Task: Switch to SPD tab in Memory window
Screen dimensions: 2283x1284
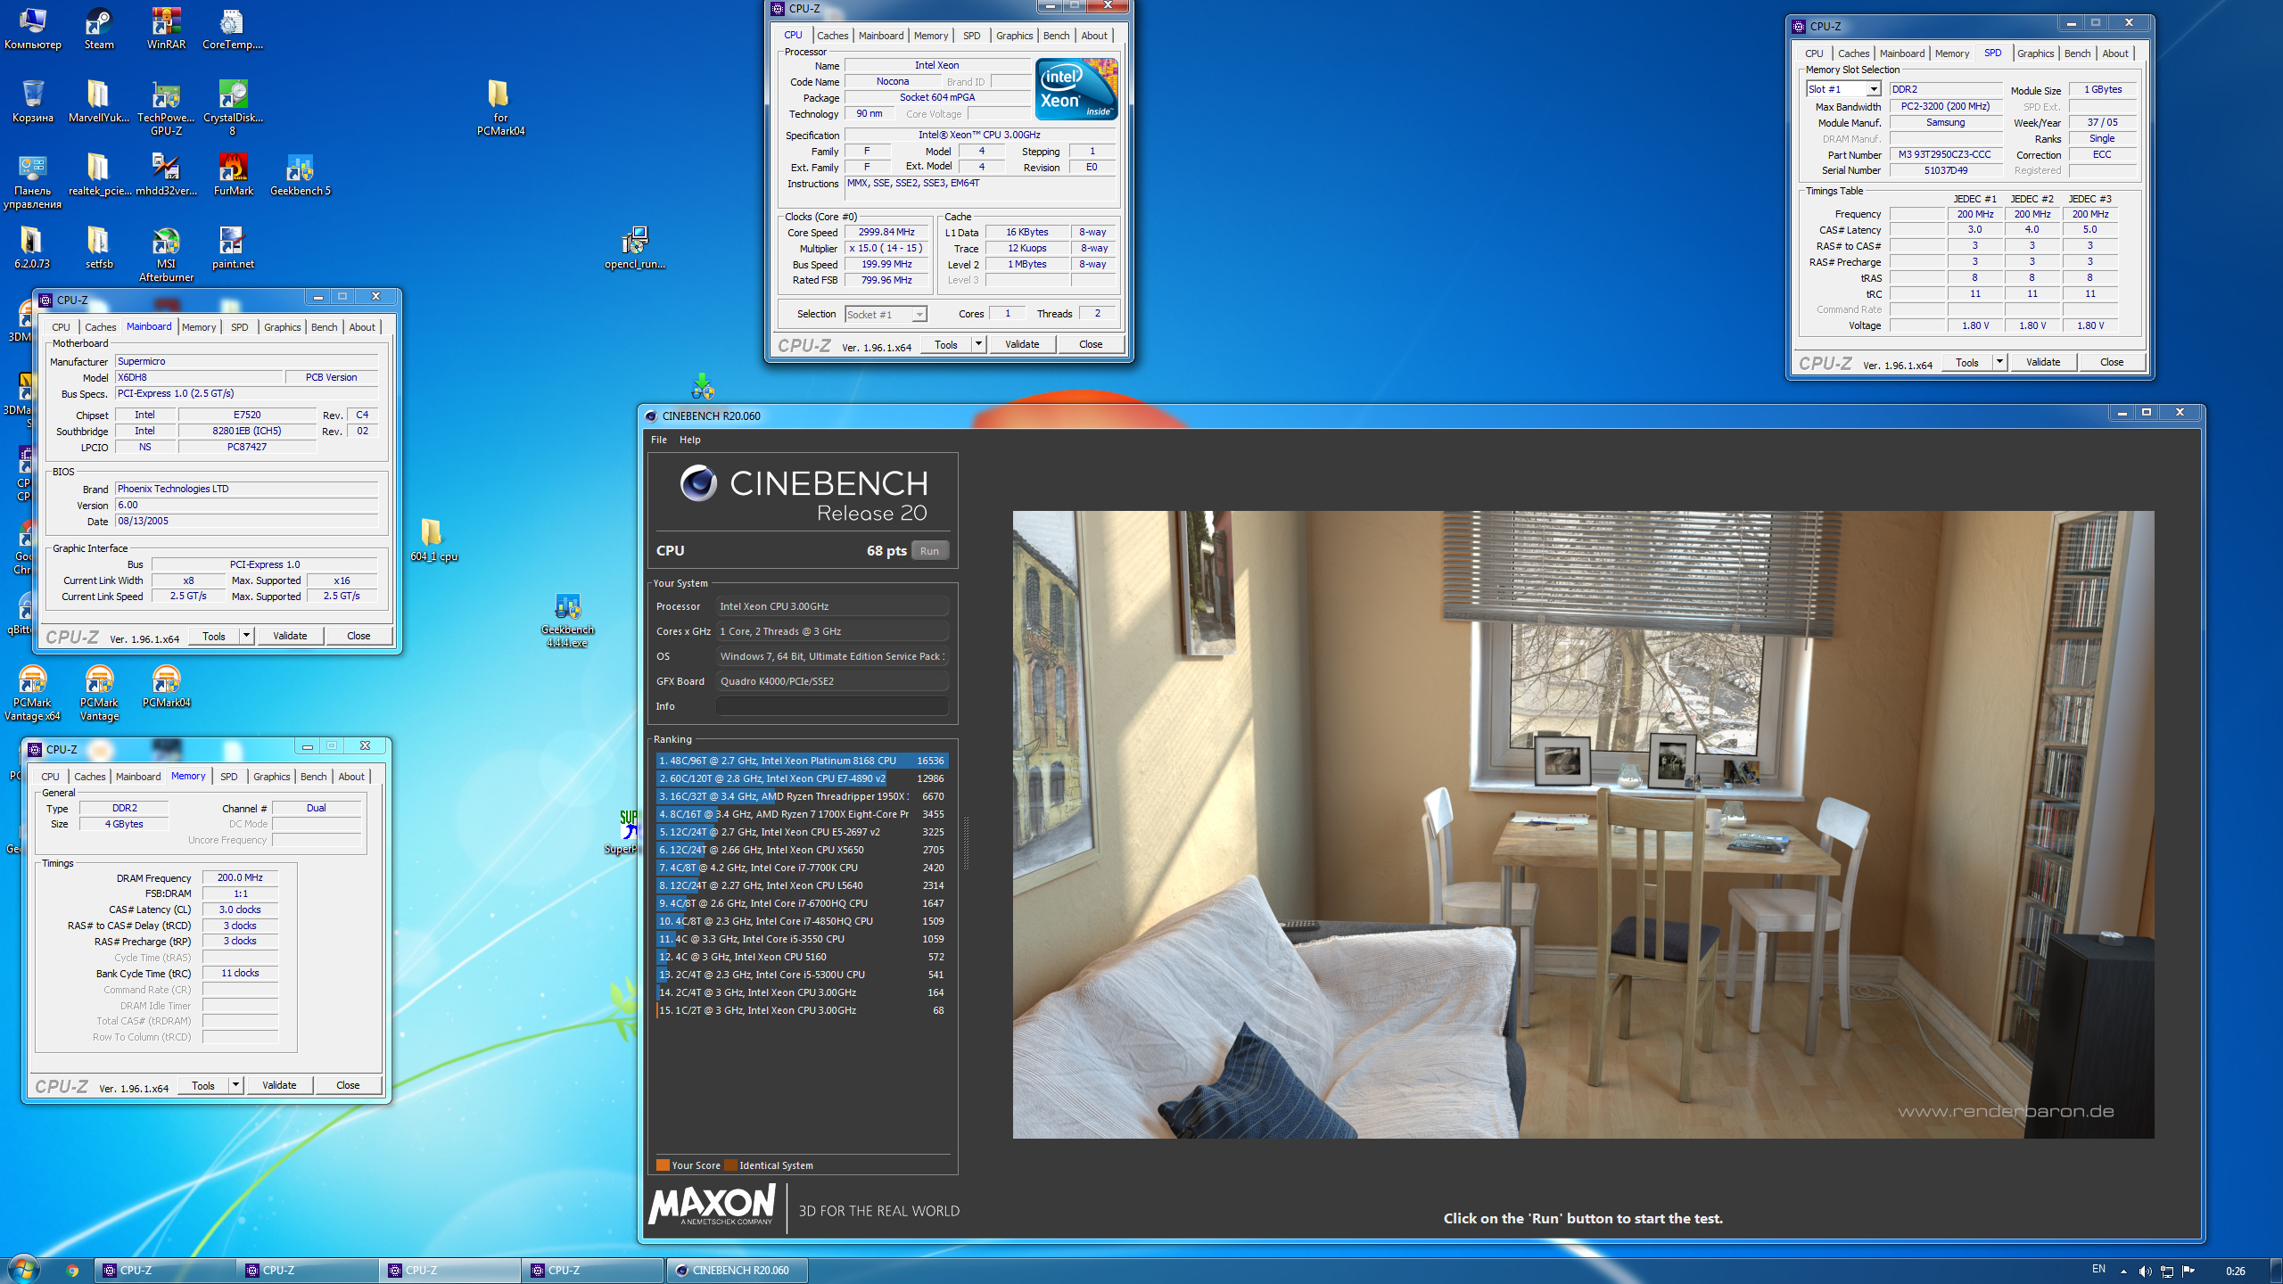Action: 229,777
